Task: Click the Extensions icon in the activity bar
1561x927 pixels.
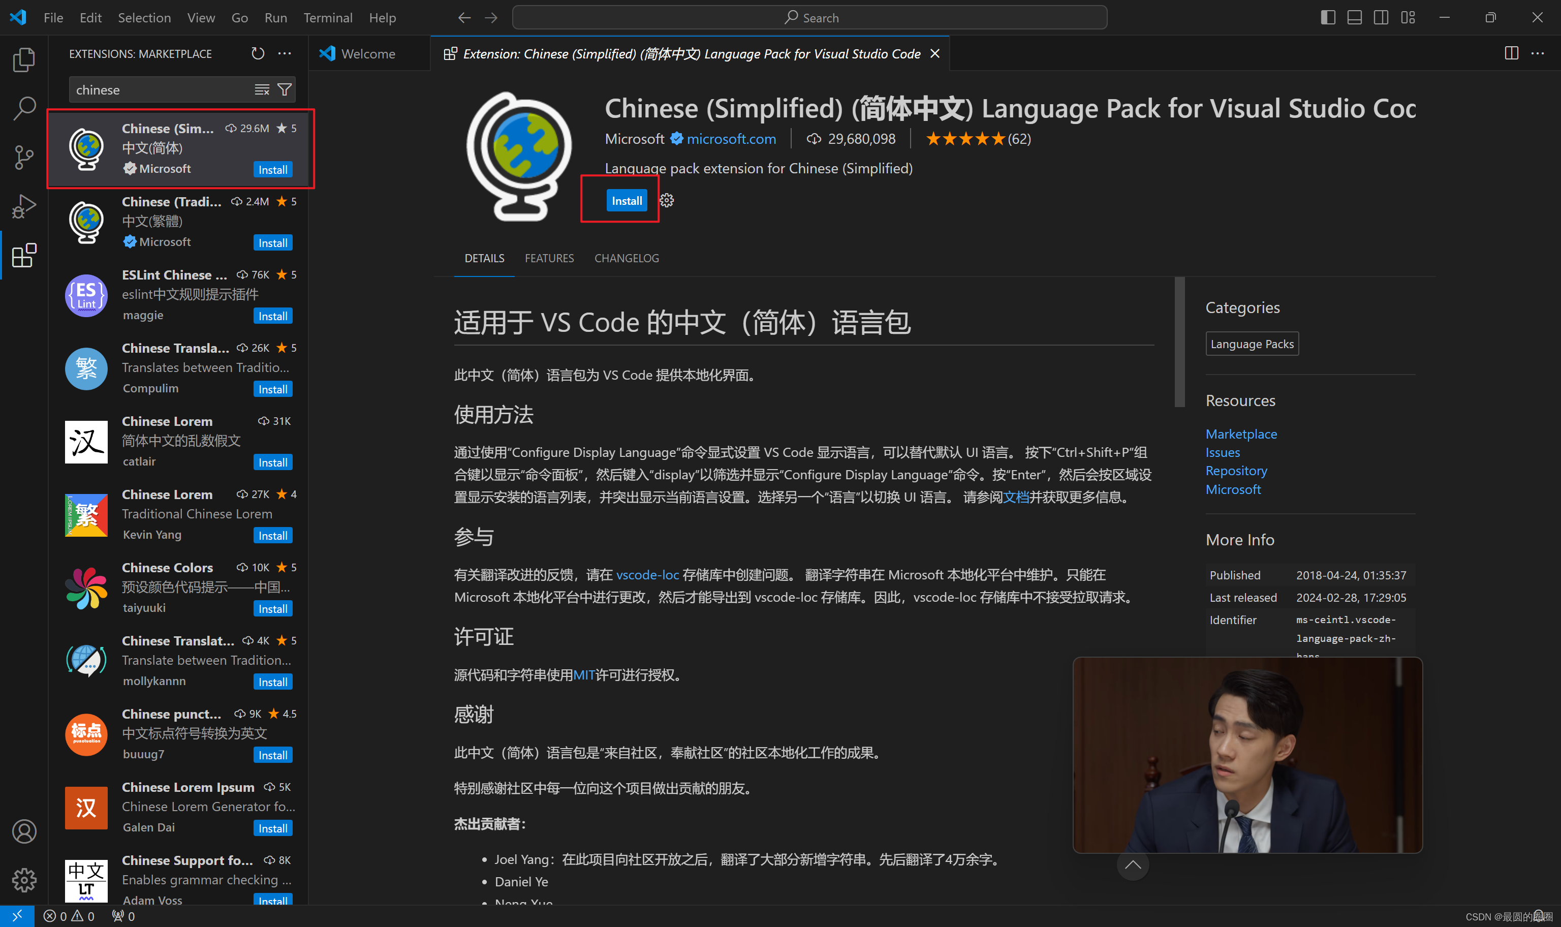Action: (x=24, y=256)
